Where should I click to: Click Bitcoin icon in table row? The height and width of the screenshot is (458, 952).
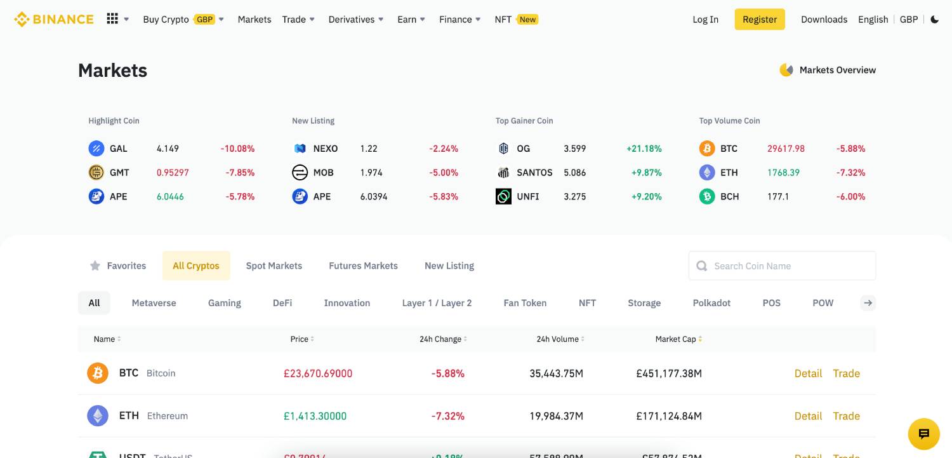tap(98, 373)
